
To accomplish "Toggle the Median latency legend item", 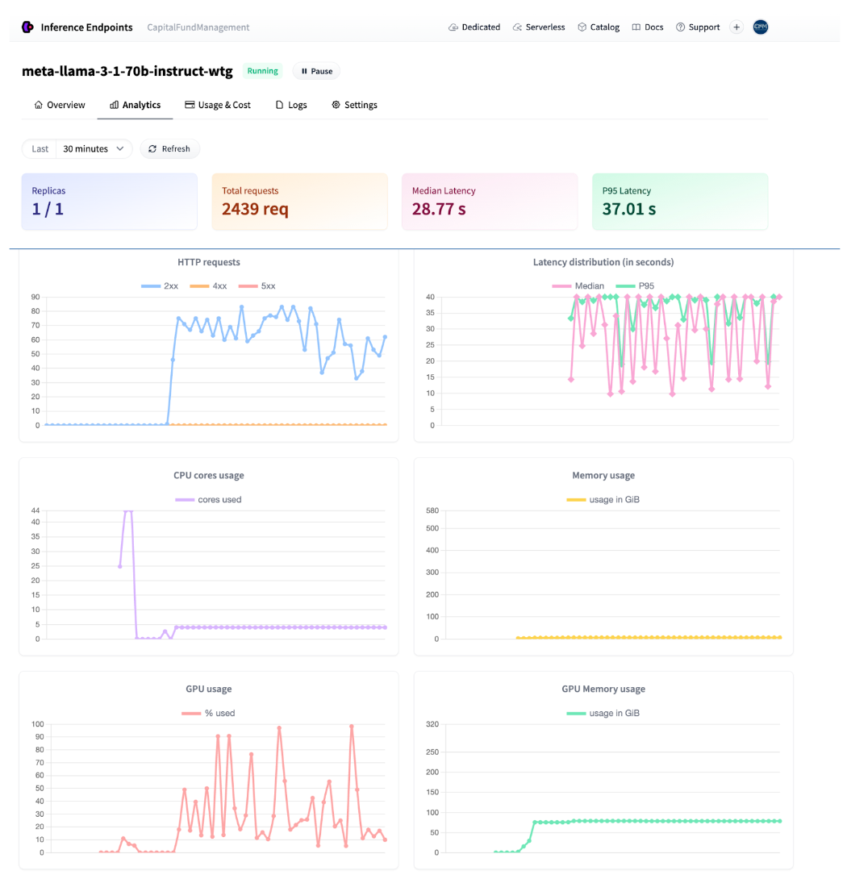I will click(x=578, y=286).
